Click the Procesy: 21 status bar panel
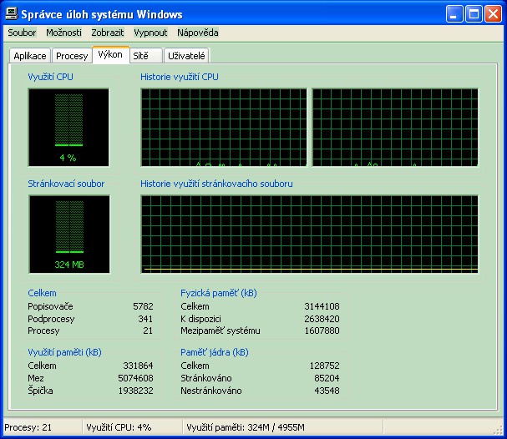Image resolution: width=507 pixels, height=439 pixels. (x=40, y=427)
